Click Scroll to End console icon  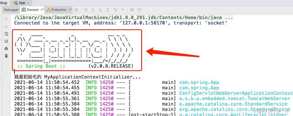pos(6,41)
